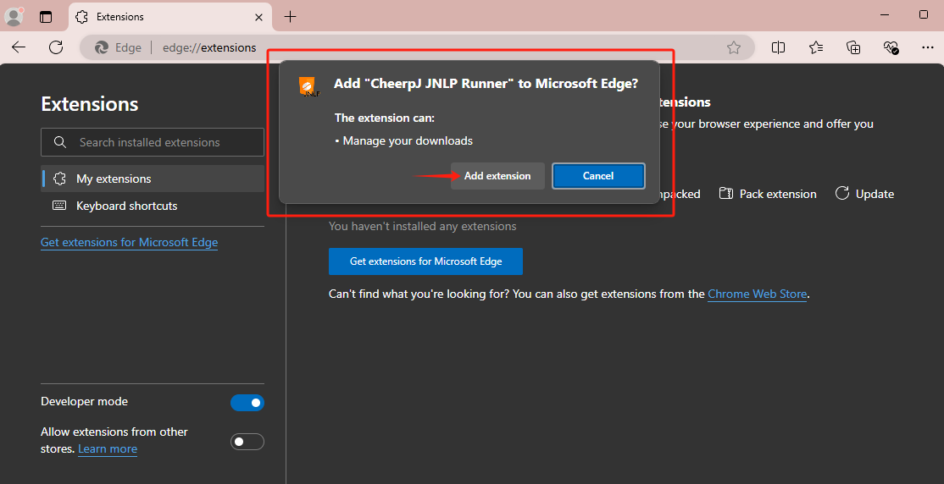
Task: Click the Add extension button
Action: coord(497,176)
